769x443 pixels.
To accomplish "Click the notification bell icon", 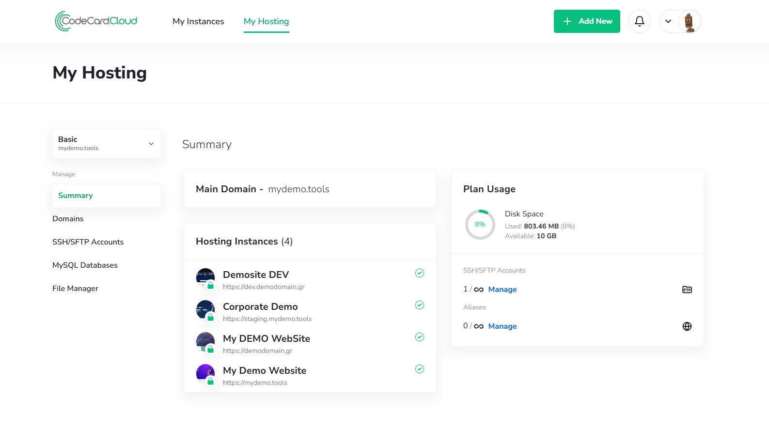I will (639, 21).
